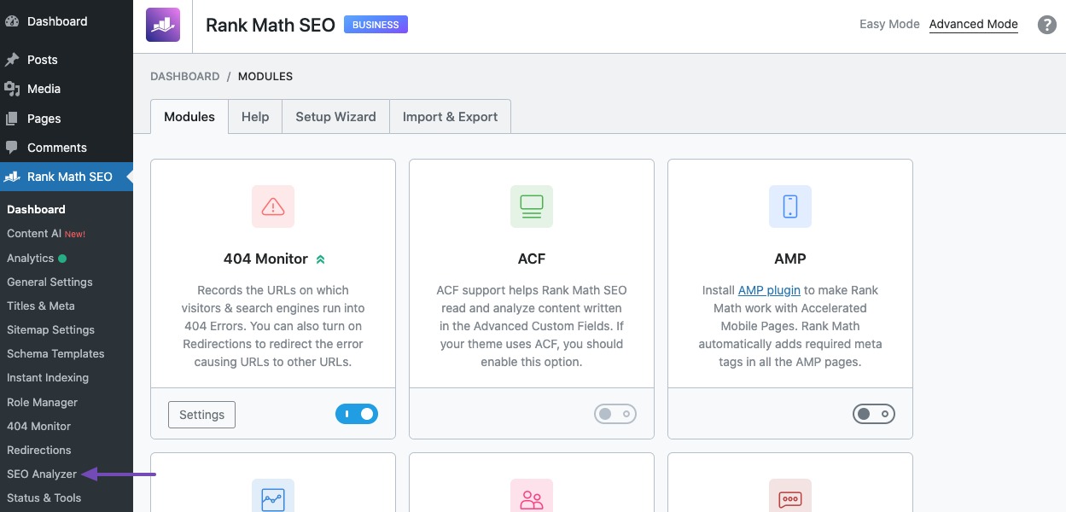
Task: Click the Rank Math SEO logo icon
Action: click(163, 25)
